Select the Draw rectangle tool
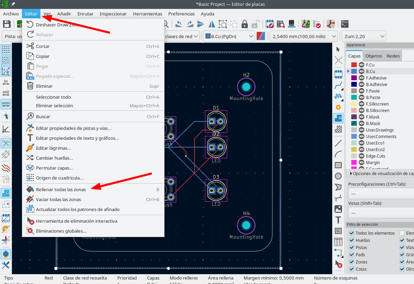Screen dimensions: 414x284 pos(338,165)
